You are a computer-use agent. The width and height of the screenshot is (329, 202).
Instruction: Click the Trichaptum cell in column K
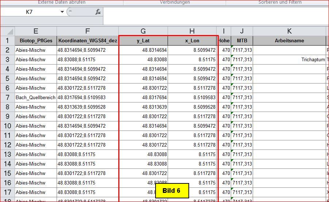coord(313,59)
